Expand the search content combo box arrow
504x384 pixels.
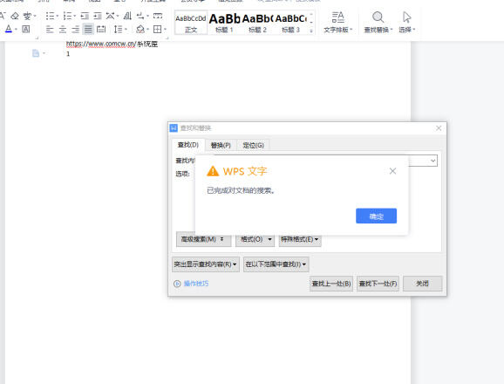(433, 161)
